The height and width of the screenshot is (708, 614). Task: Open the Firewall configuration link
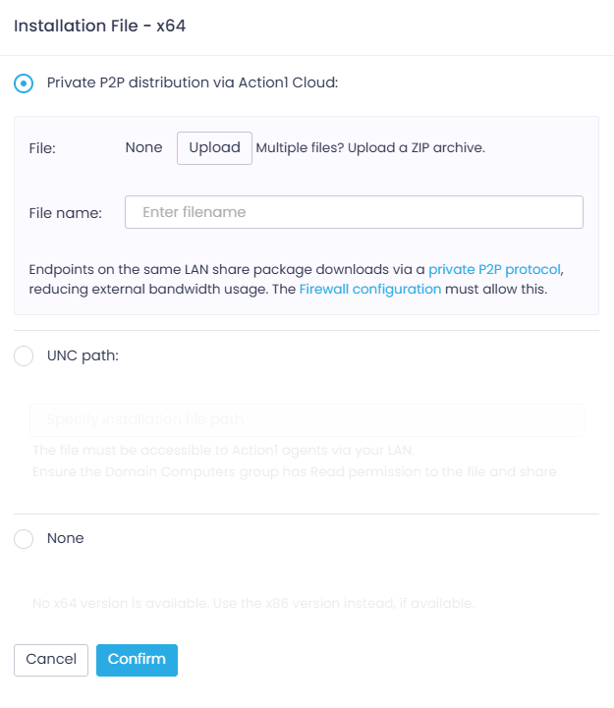pyautogui.click(x=370, y=290)
